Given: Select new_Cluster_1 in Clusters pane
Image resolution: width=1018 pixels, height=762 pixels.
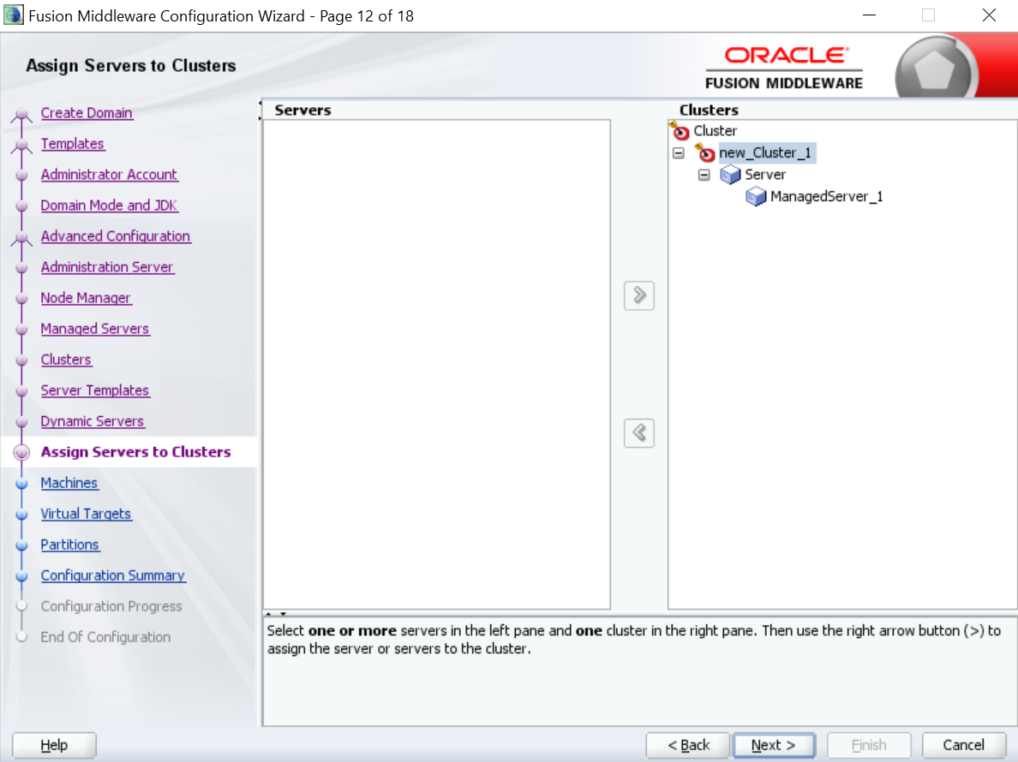Looking at the screenshot, I should pyautogui.click(x=765, y=153).
